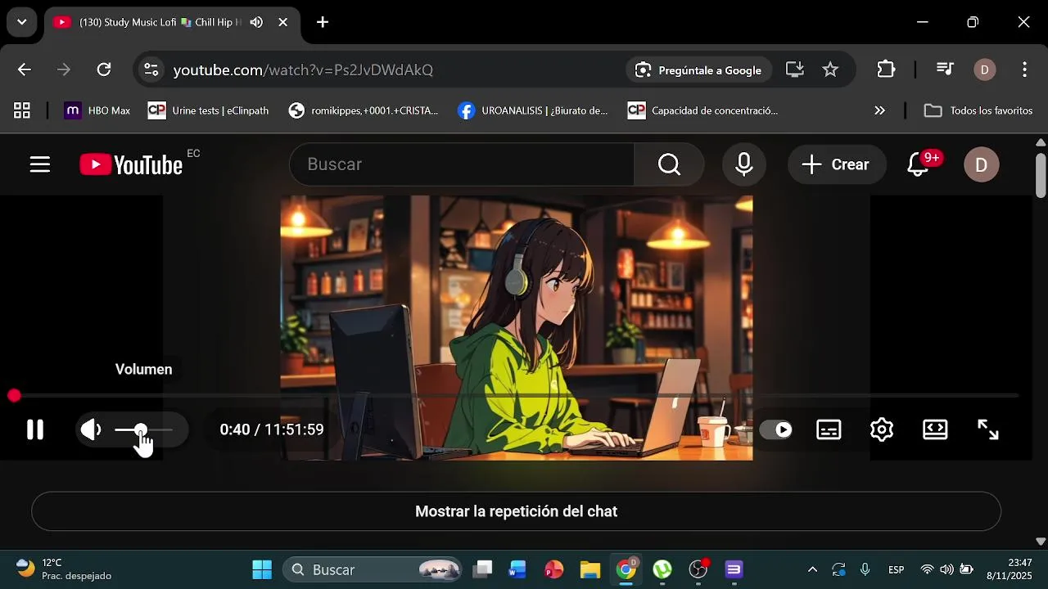Click the time display 0:40 / 11:51:59
The width and height of the screenshot is (1048, 589).
(272, 429)
